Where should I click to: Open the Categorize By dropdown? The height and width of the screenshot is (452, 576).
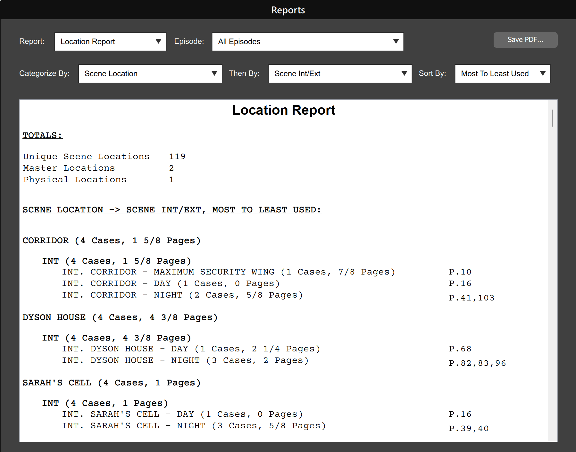tap(150, 74)
